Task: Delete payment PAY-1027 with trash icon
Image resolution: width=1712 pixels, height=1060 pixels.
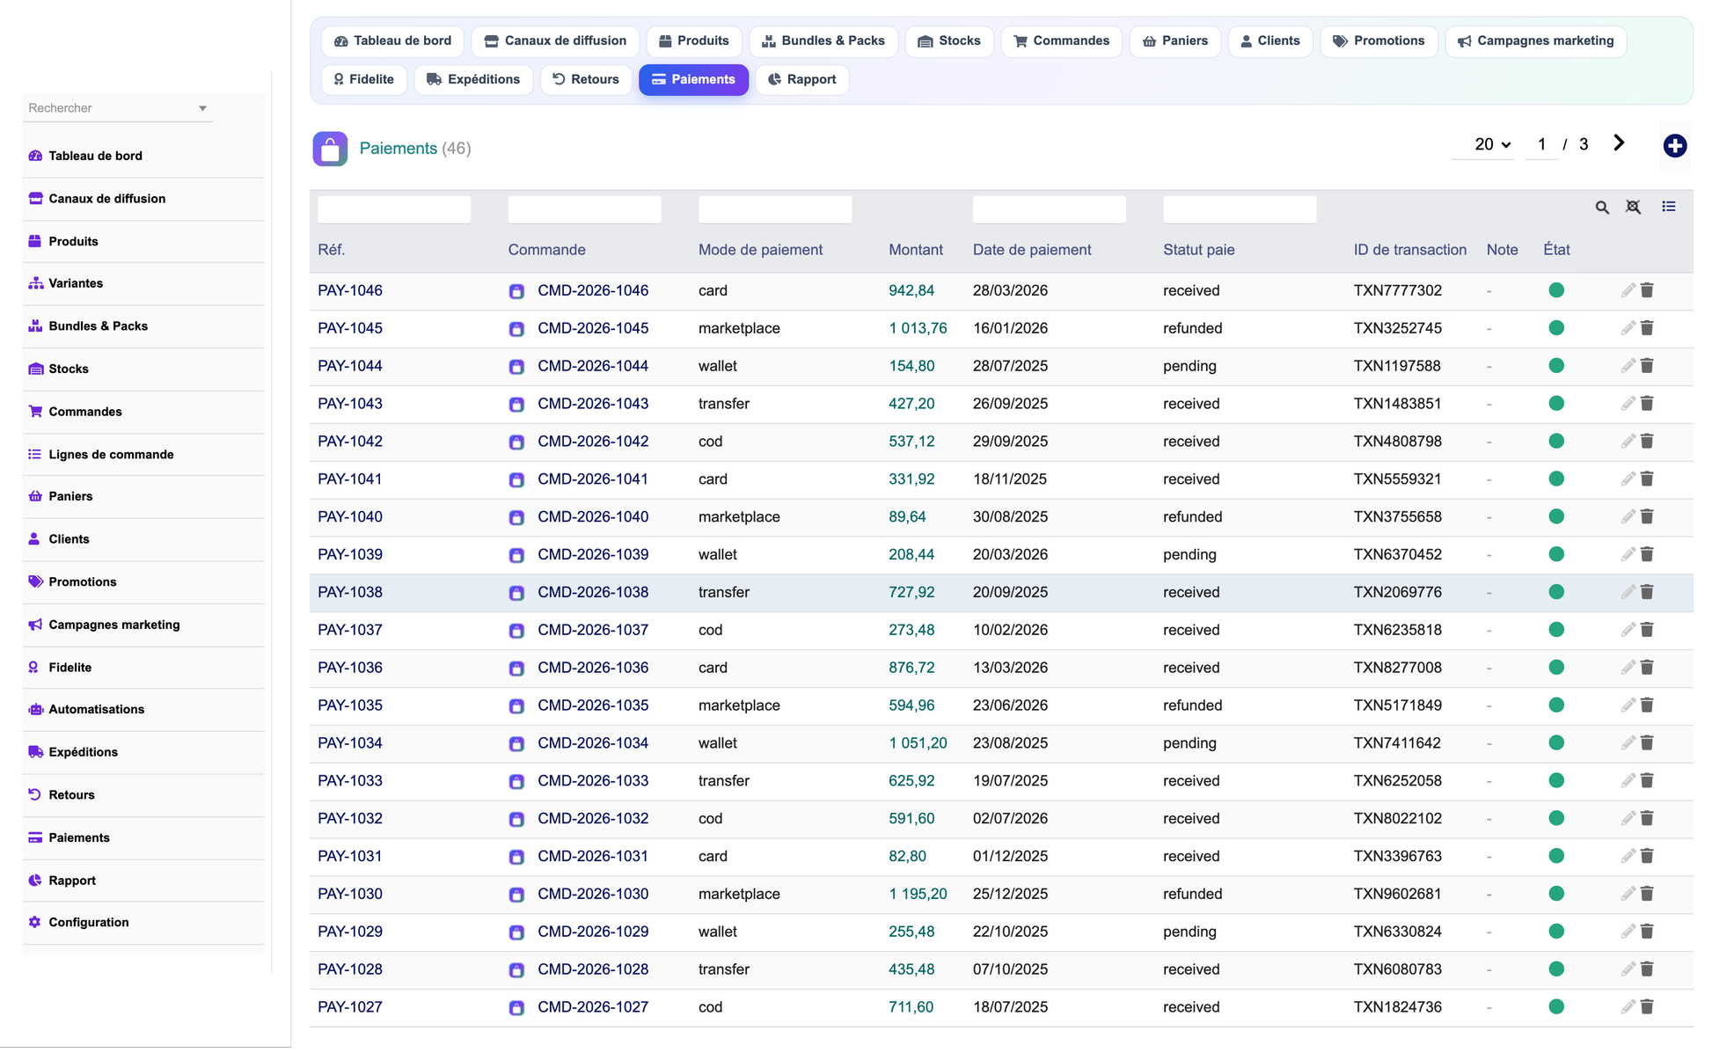Action: click(1647, 1007)
